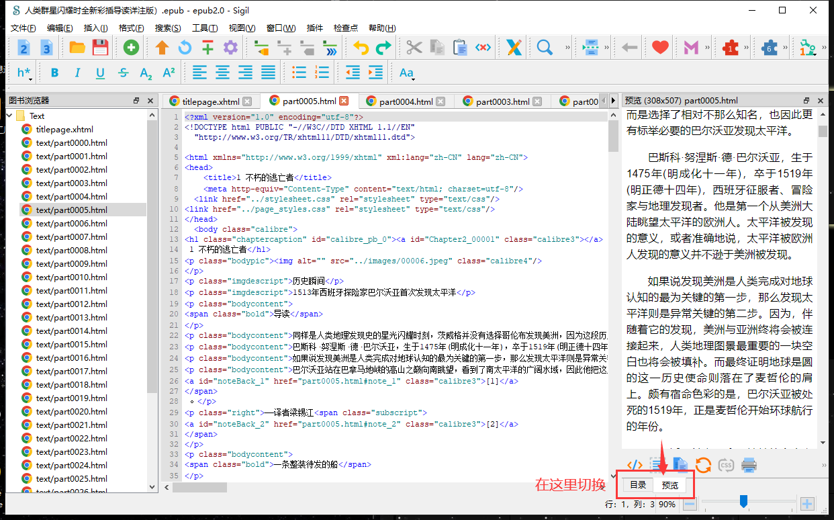This screenshot has height=520, width=834.
Task: Click the gray back arrow icon
Action: click(x=629, y=48)
